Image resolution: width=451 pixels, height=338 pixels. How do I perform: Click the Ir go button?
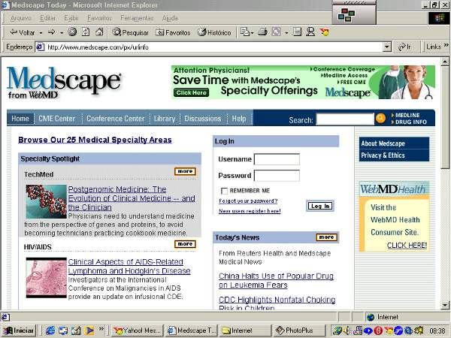pyautogui.click(x=404, y=47)
